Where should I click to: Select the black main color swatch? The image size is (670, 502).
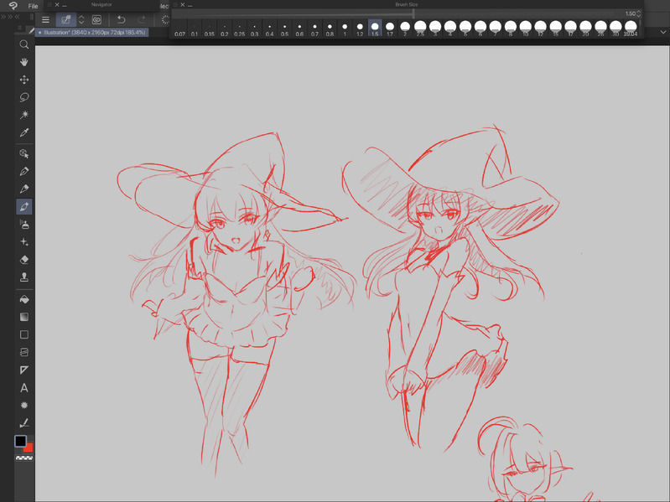20,441
